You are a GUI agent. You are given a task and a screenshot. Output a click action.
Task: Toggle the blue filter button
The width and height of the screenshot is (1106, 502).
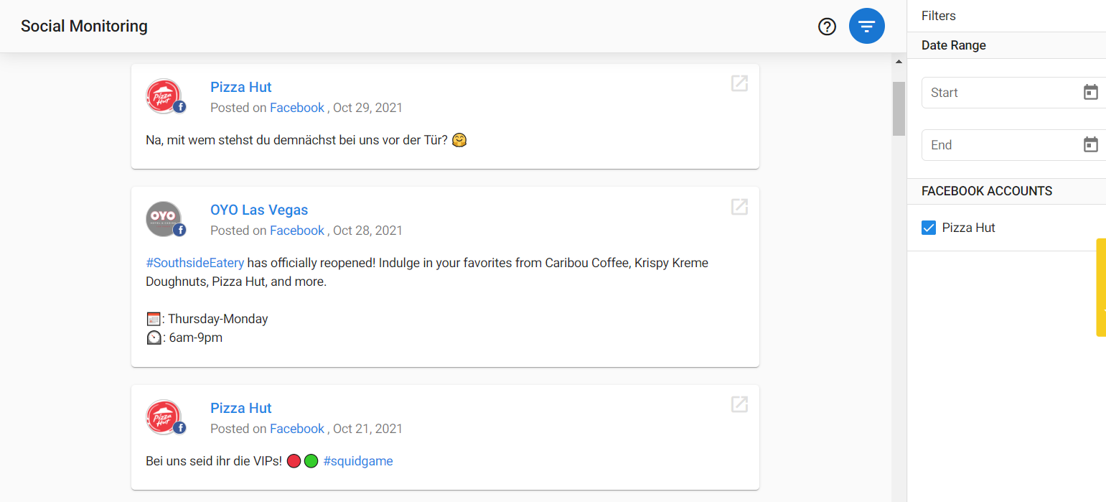pos(867,27)
